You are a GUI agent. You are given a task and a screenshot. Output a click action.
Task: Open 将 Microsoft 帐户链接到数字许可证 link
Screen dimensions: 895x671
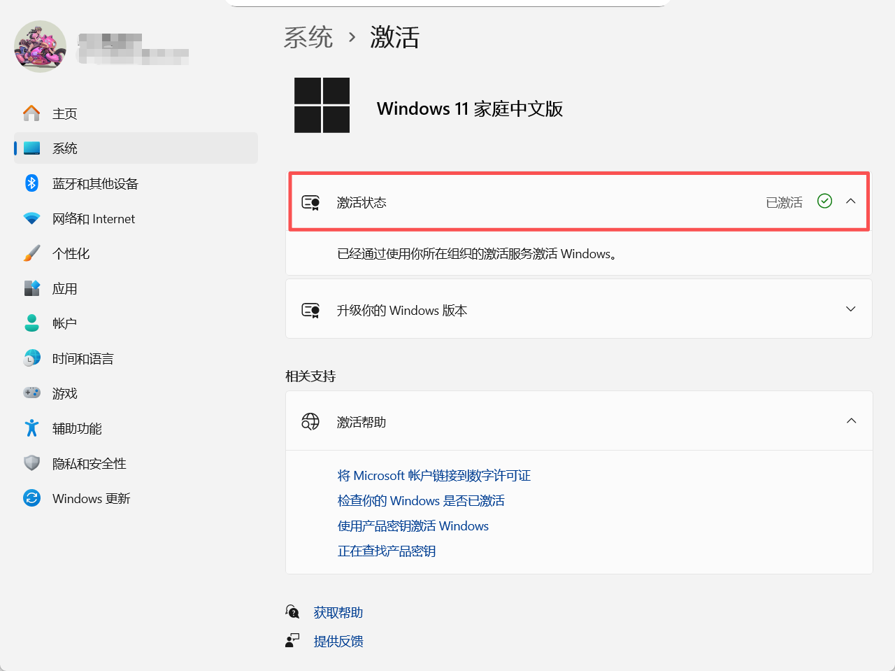[433, 475]
